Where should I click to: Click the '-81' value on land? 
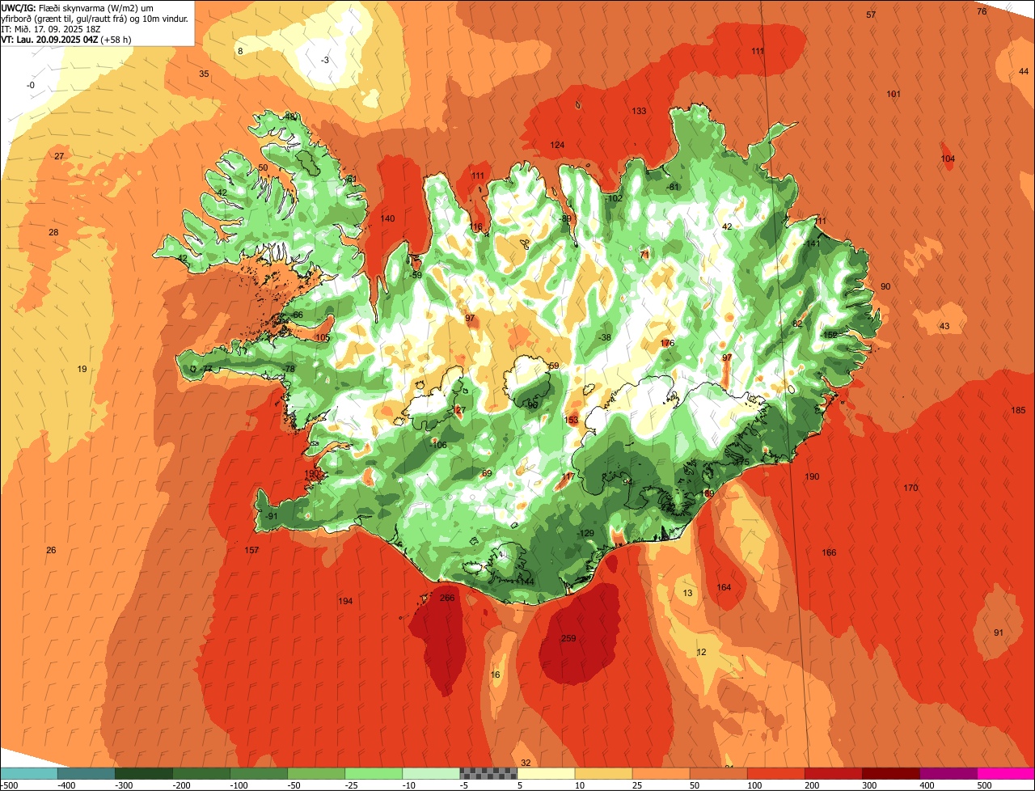[673, 188]
